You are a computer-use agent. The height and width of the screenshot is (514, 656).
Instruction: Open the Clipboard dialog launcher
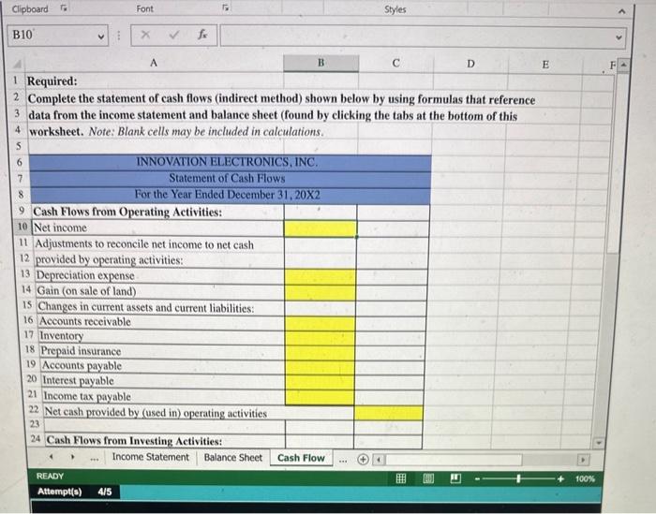coord(64,8)
